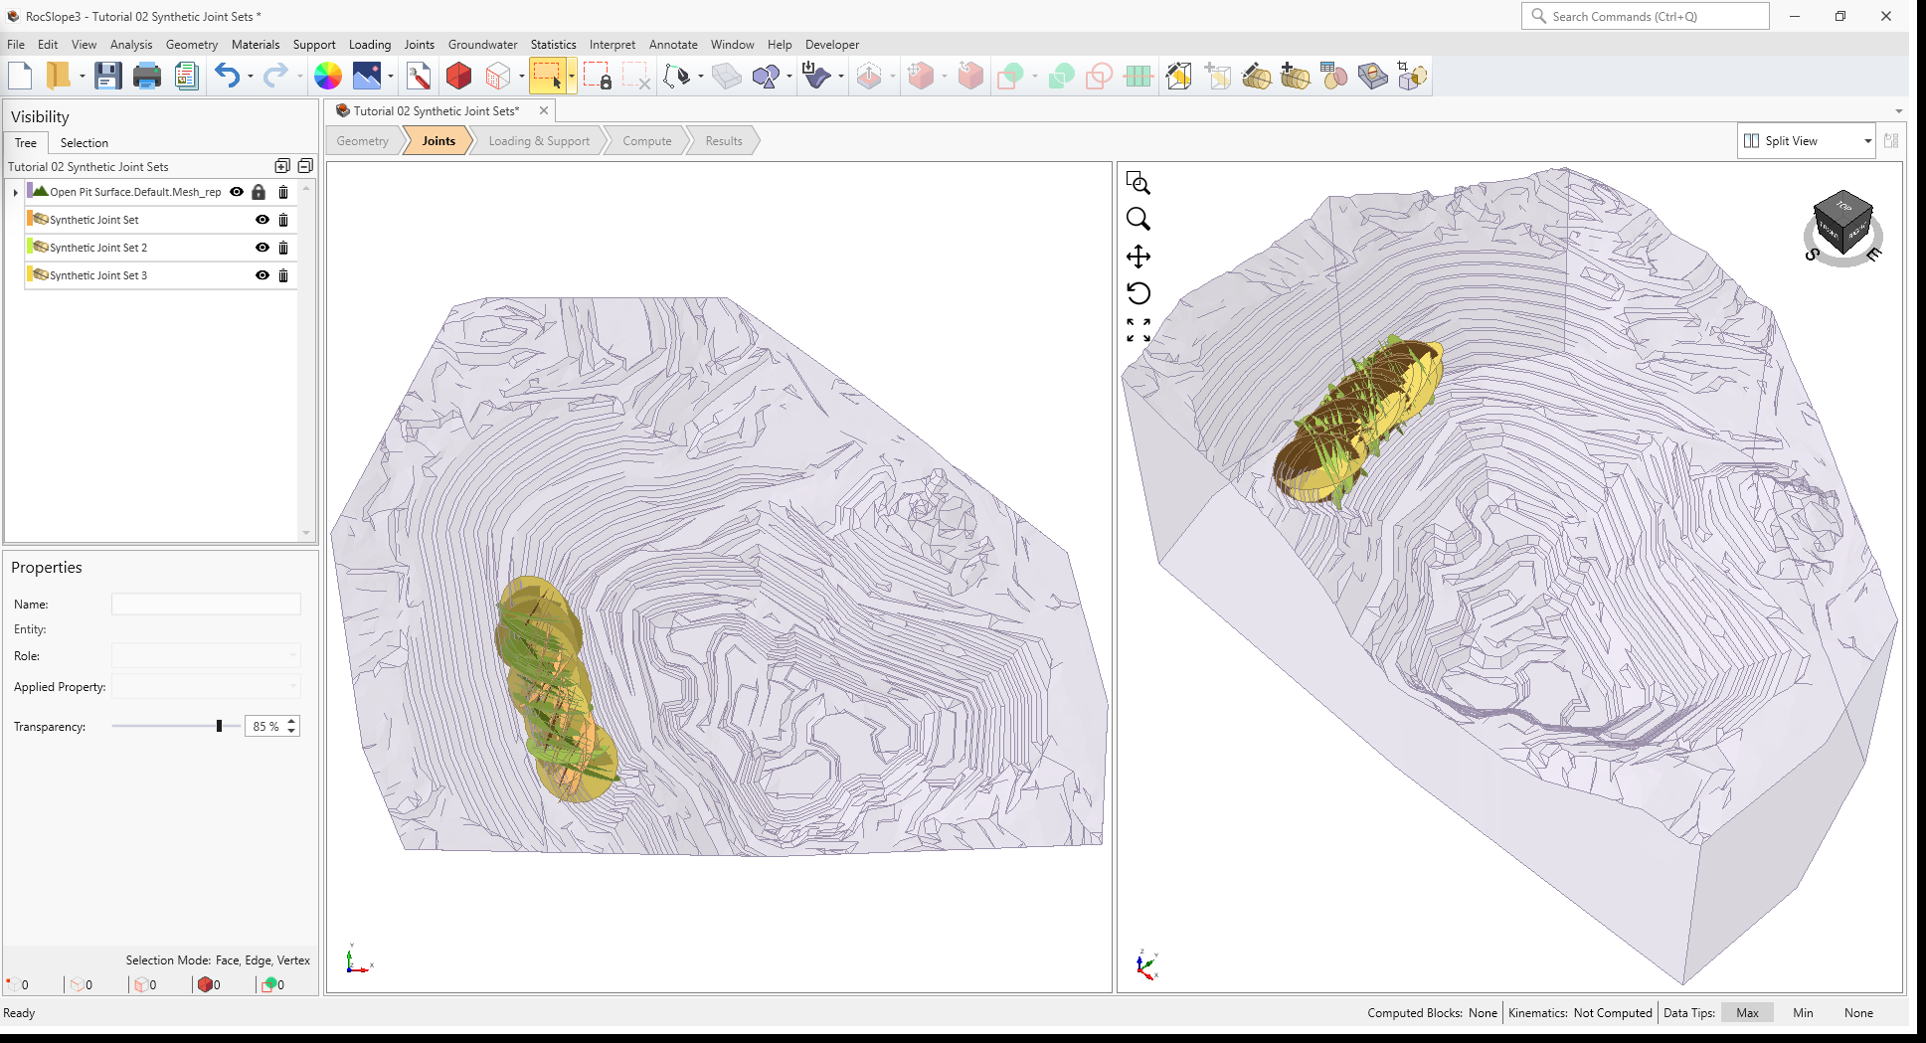Click the shapes primitives icon
The width and height of the screenshot is (1926, 1043).
(x=766, y=76)
